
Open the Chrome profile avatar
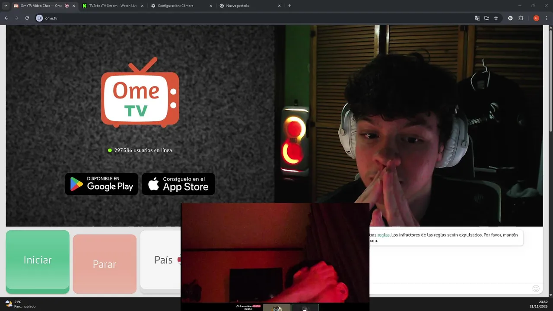(536, 18)
